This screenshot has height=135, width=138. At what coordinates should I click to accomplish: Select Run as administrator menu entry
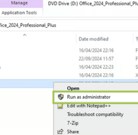coord(96,97)
